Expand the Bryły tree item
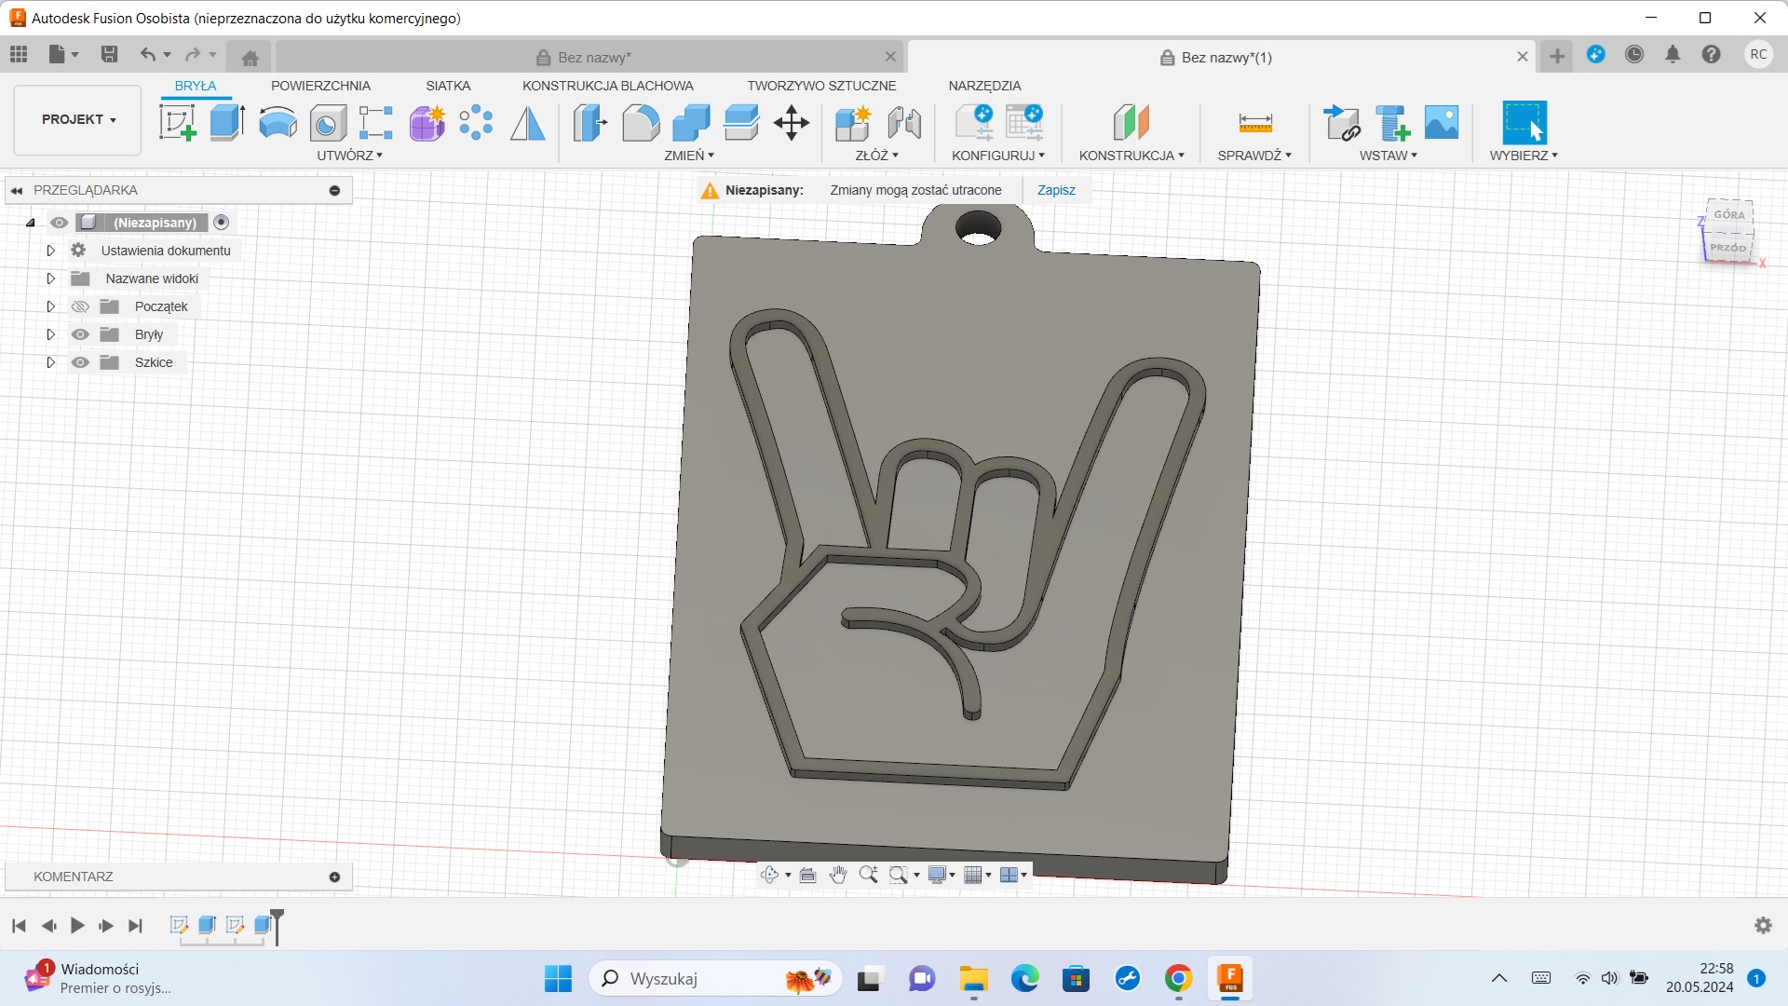The height and width of the screenshot is (1006, 1788). coord(50,333)
